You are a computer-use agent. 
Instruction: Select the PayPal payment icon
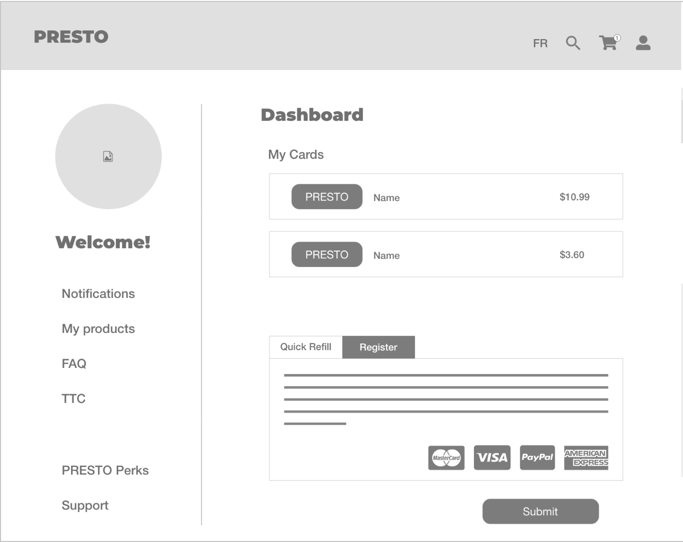click(x=537, y=458)
